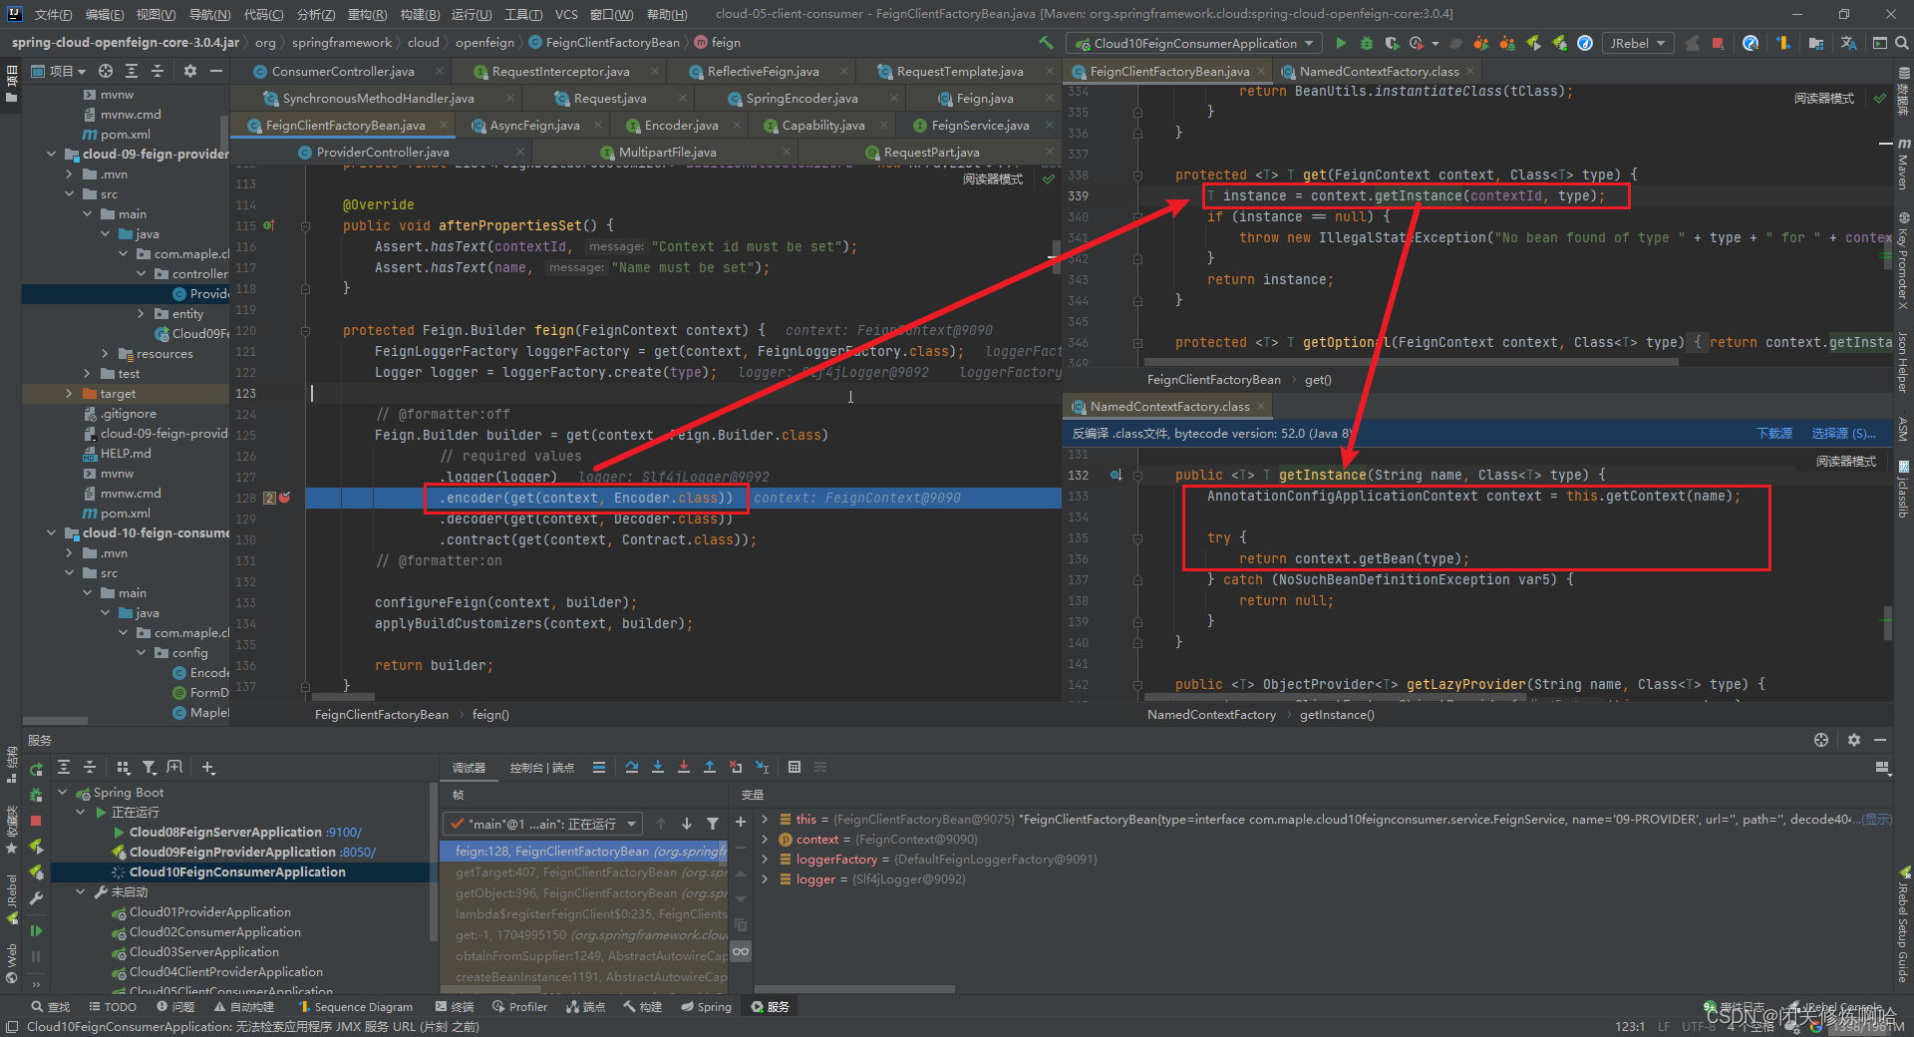Click Services panel gear options icon
This screenshot has height=1037, width=1914.
tap(1854, 740)
